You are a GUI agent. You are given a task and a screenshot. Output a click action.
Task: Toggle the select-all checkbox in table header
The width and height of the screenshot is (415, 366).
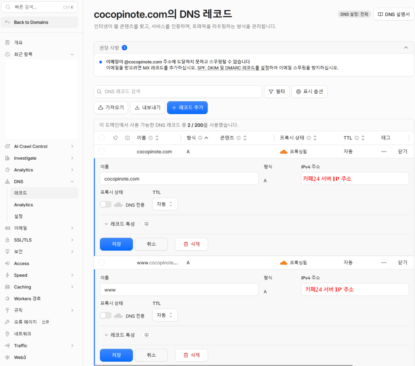[101, 138]
